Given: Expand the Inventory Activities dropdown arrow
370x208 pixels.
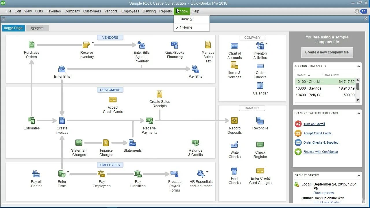Looking at the screenshot, I should [x=267, y=44].
